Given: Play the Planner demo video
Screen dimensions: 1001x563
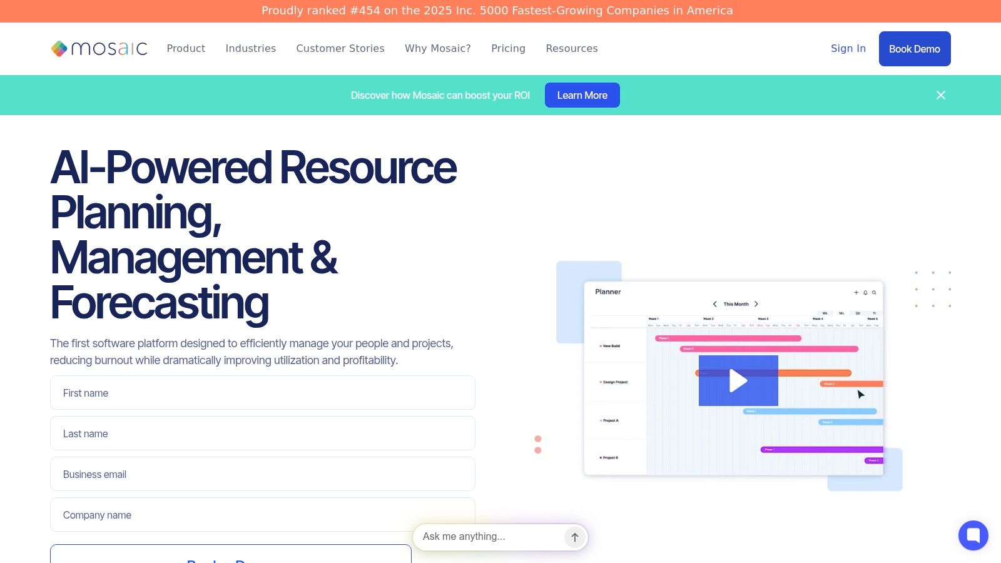Looking at the screenshot, I should [738, 380].
